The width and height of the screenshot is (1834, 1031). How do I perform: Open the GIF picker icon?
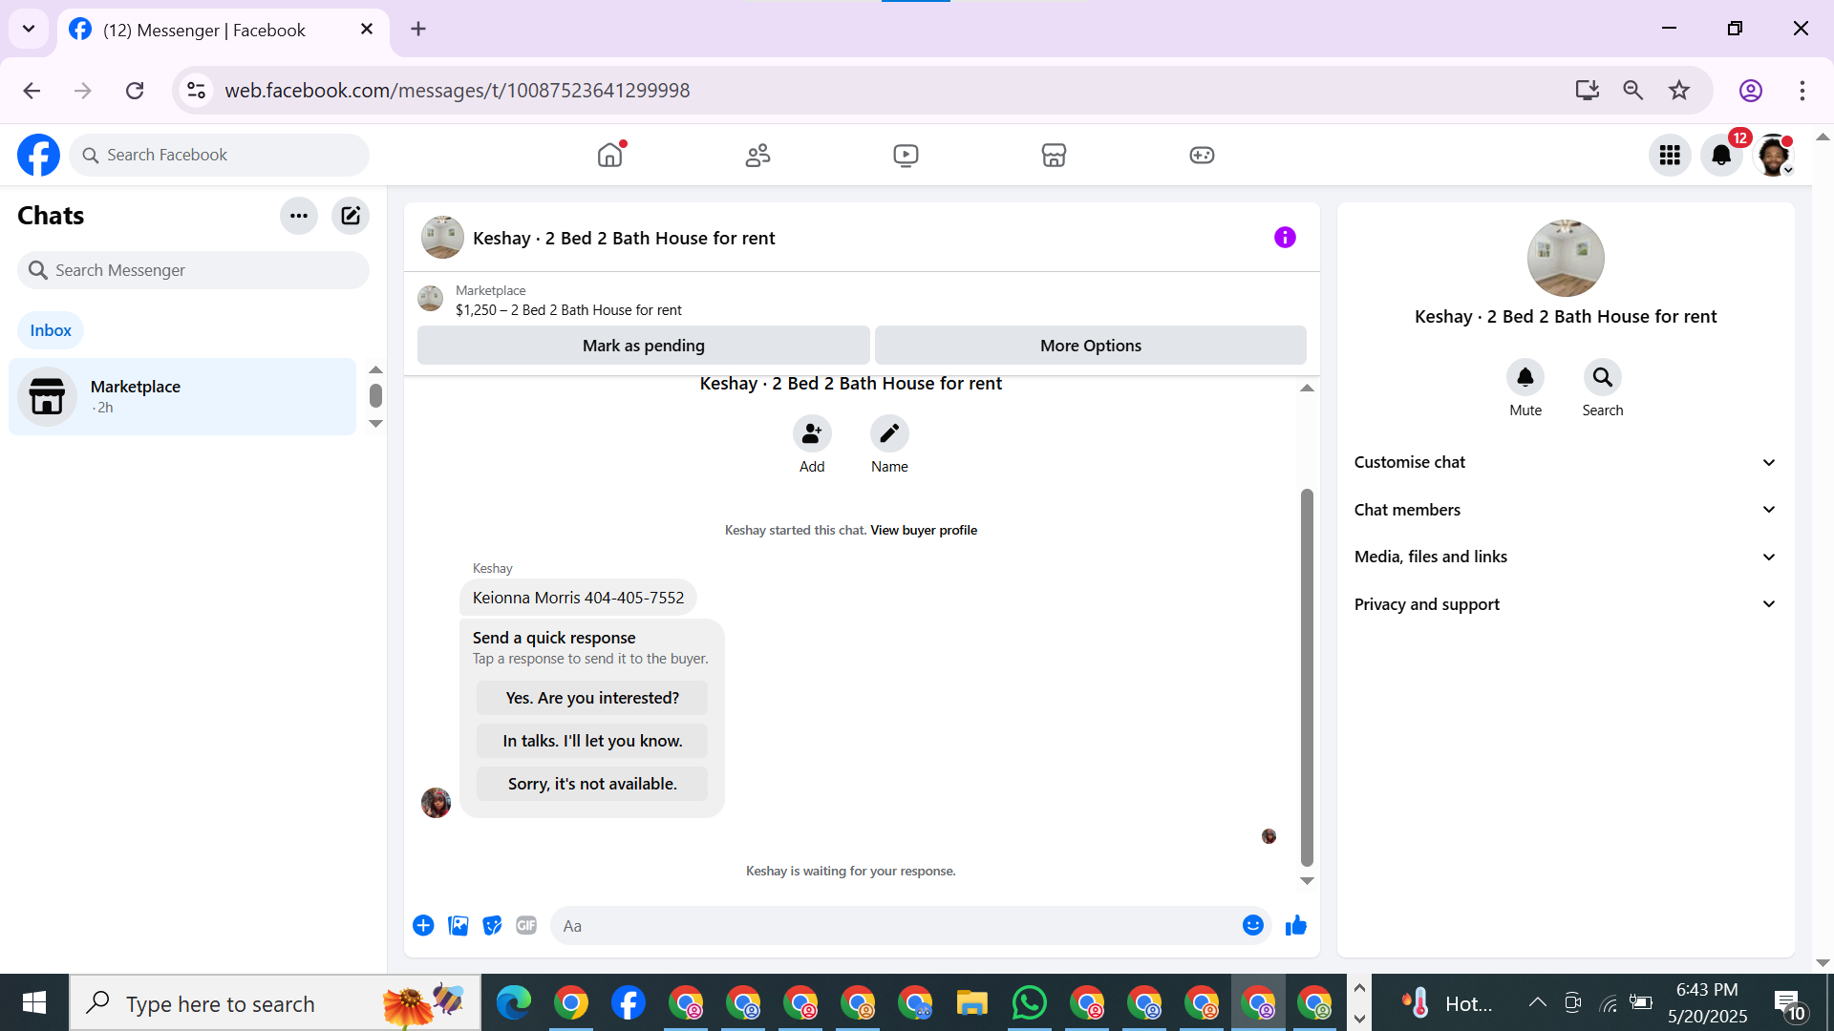[526, 925]
